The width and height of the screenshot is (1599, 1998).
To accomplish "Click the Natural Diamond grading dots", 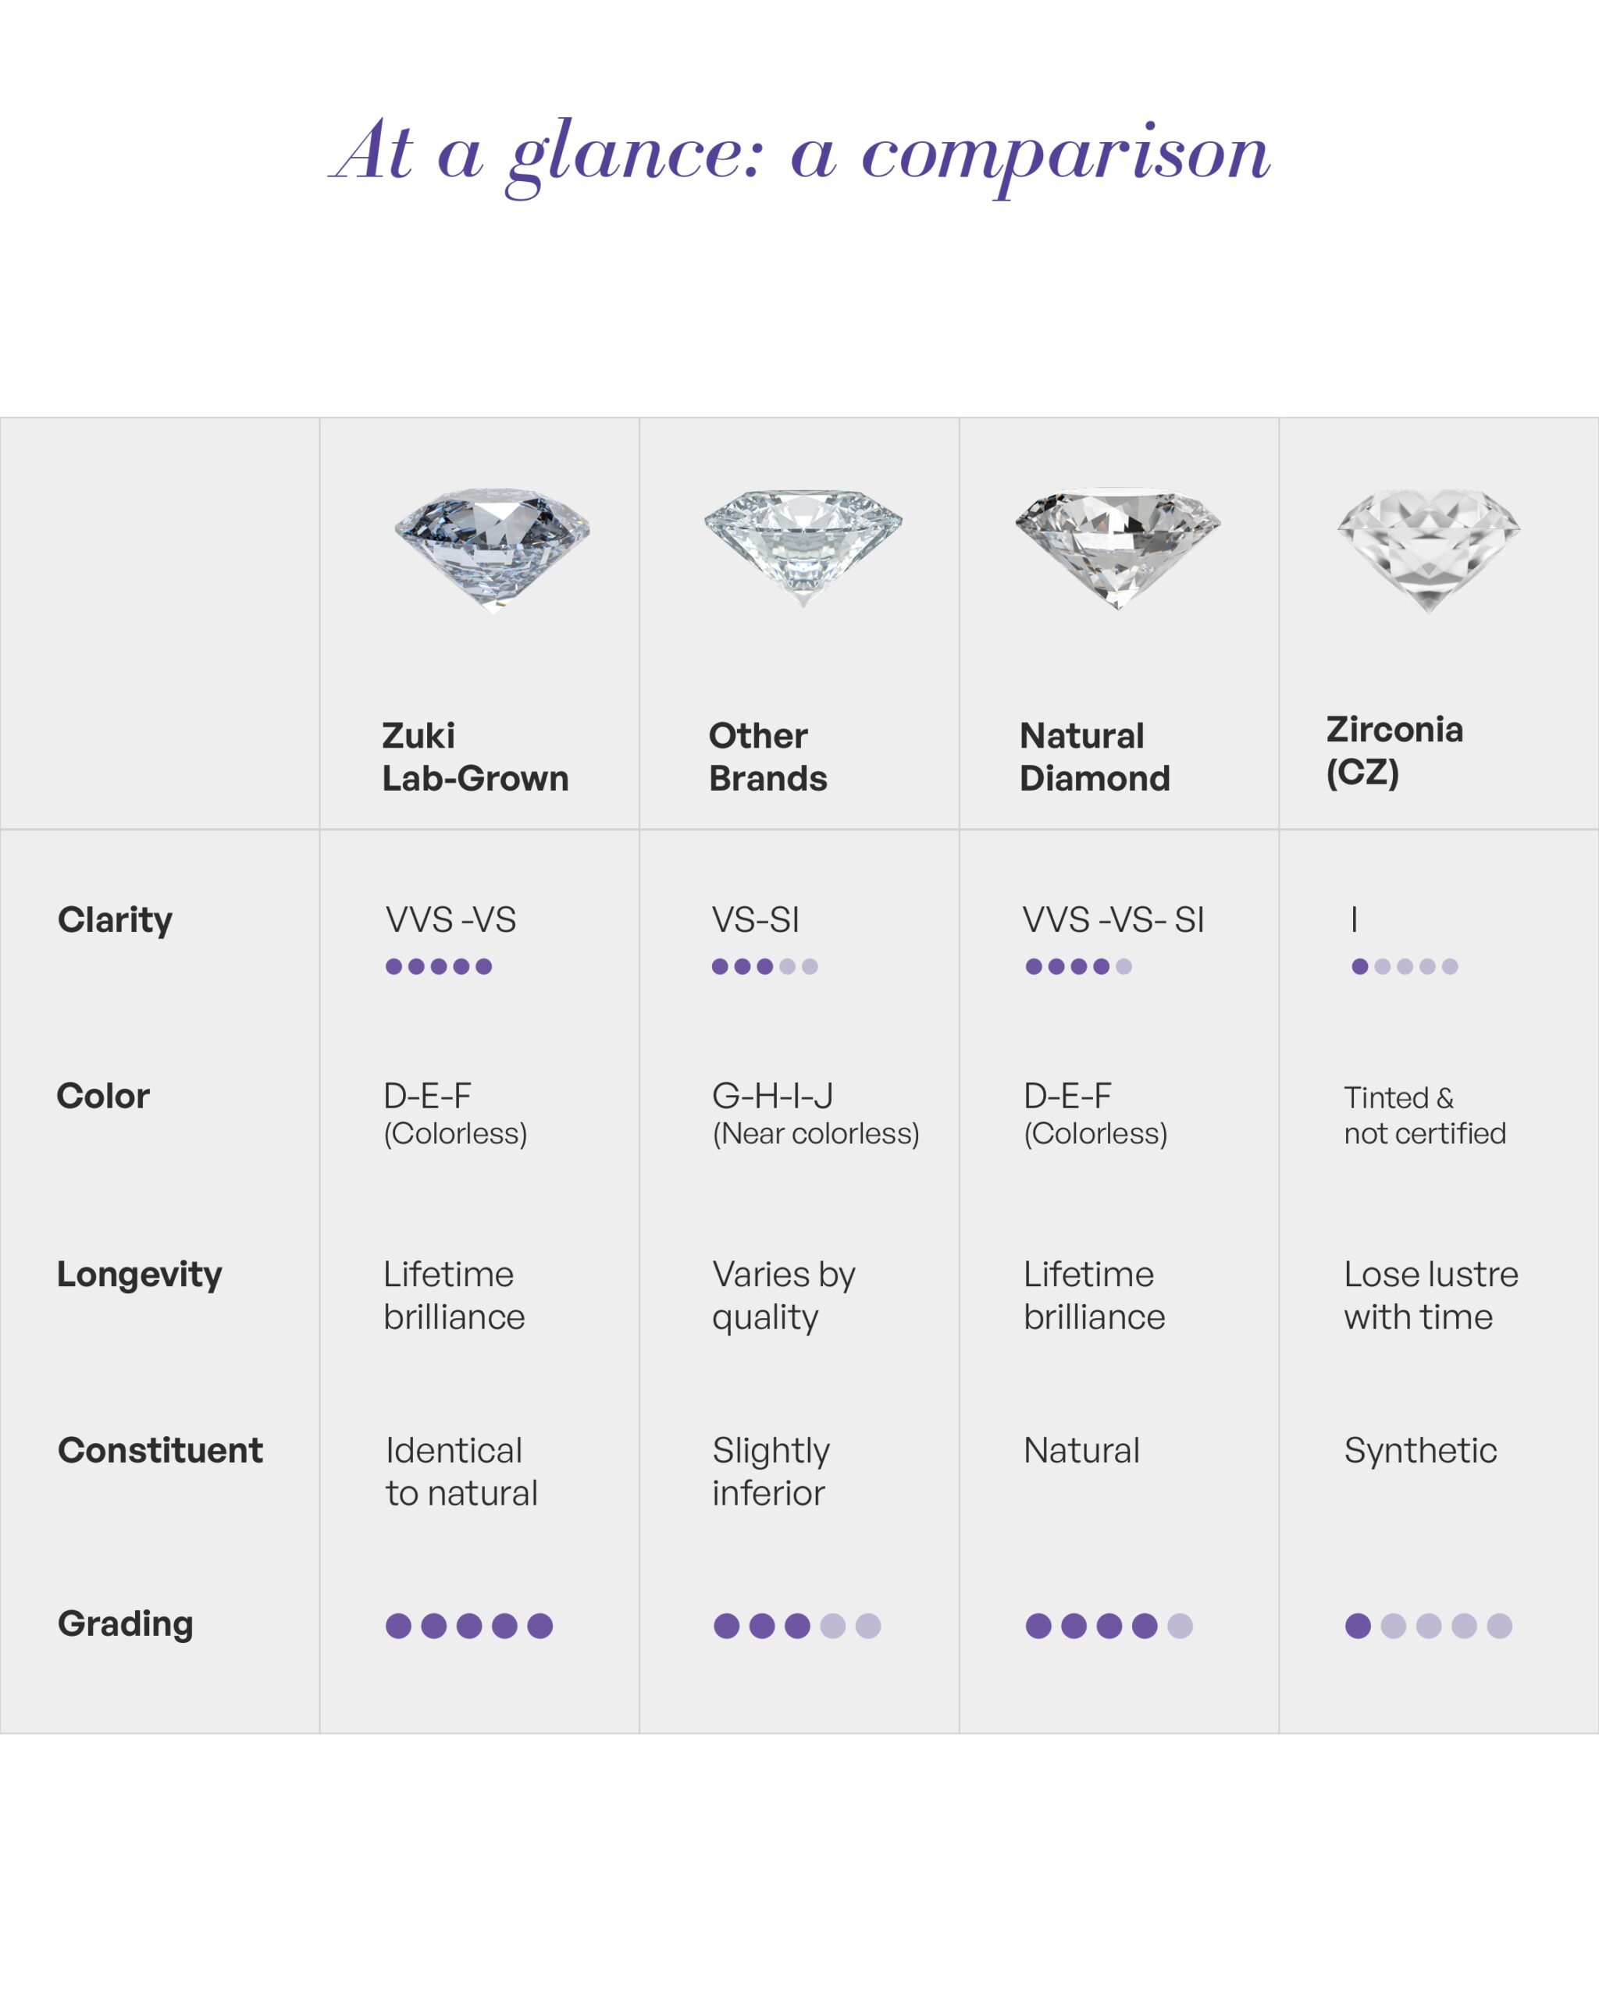I will click(x=1109, y=1626).
